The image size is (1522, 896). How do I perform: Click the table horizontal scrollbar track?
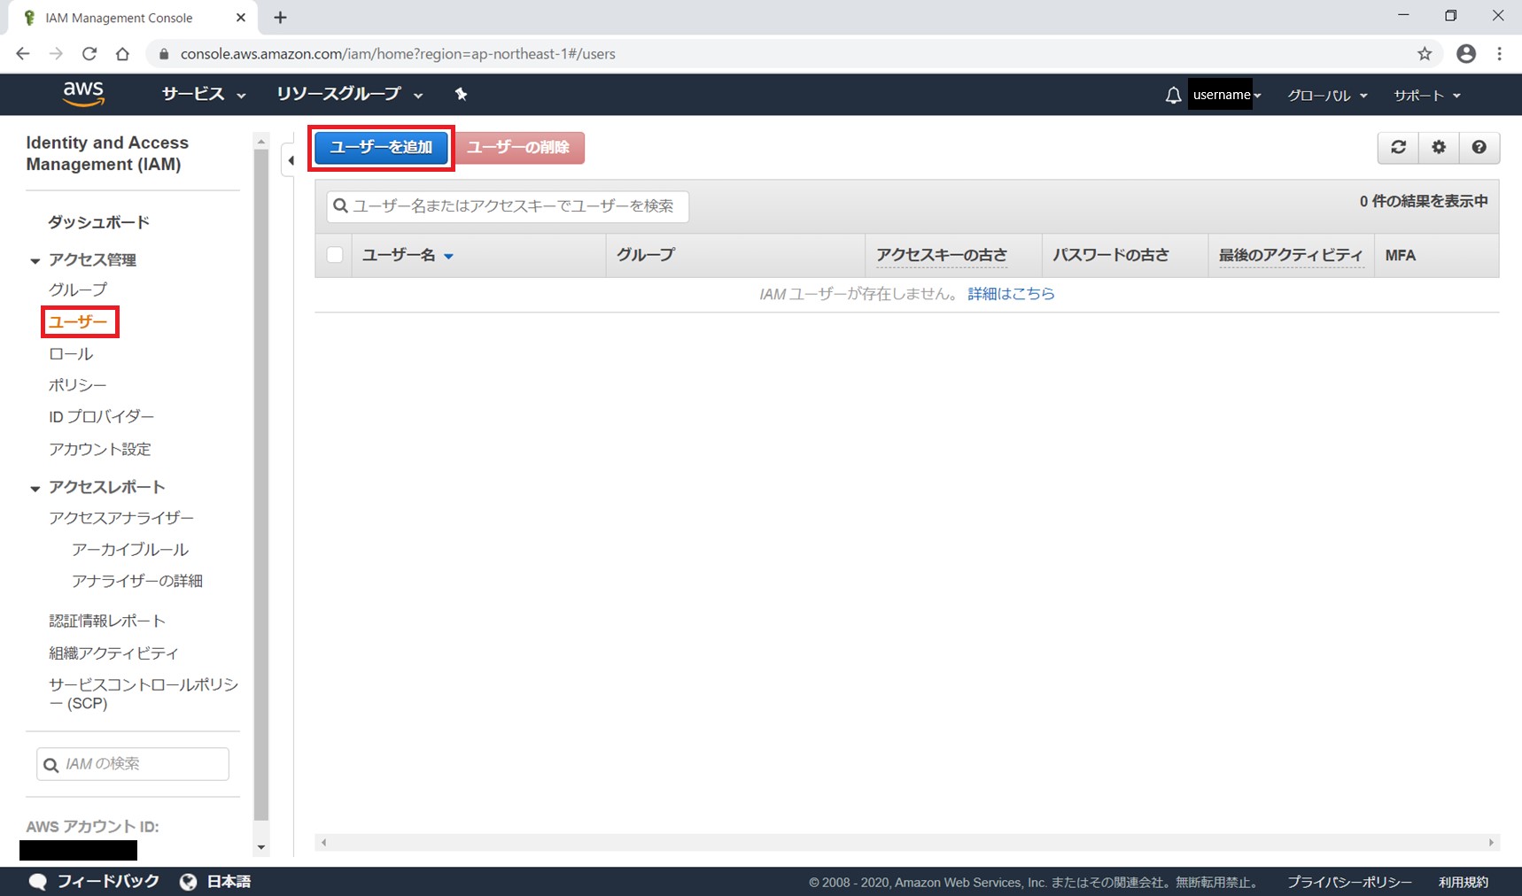[x=907, y=843]
